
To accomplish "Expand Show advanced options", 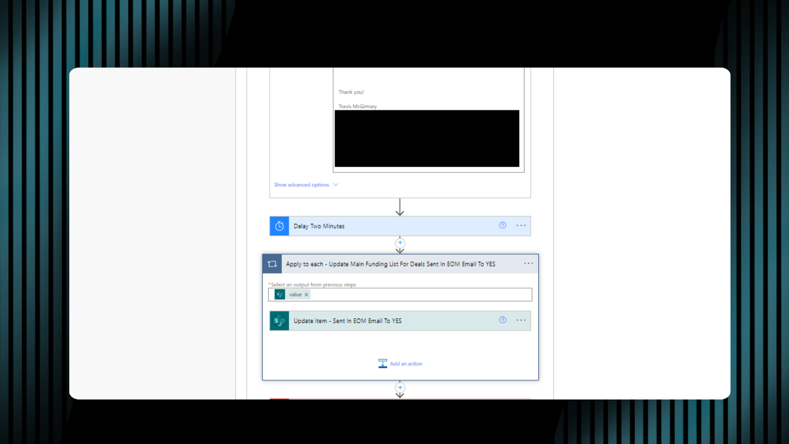I will point(306,185).
